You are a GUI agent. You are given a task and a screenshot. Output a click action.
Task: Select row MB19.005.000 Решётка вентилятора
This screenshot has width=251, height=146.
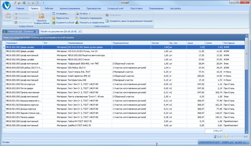(123, 55)
